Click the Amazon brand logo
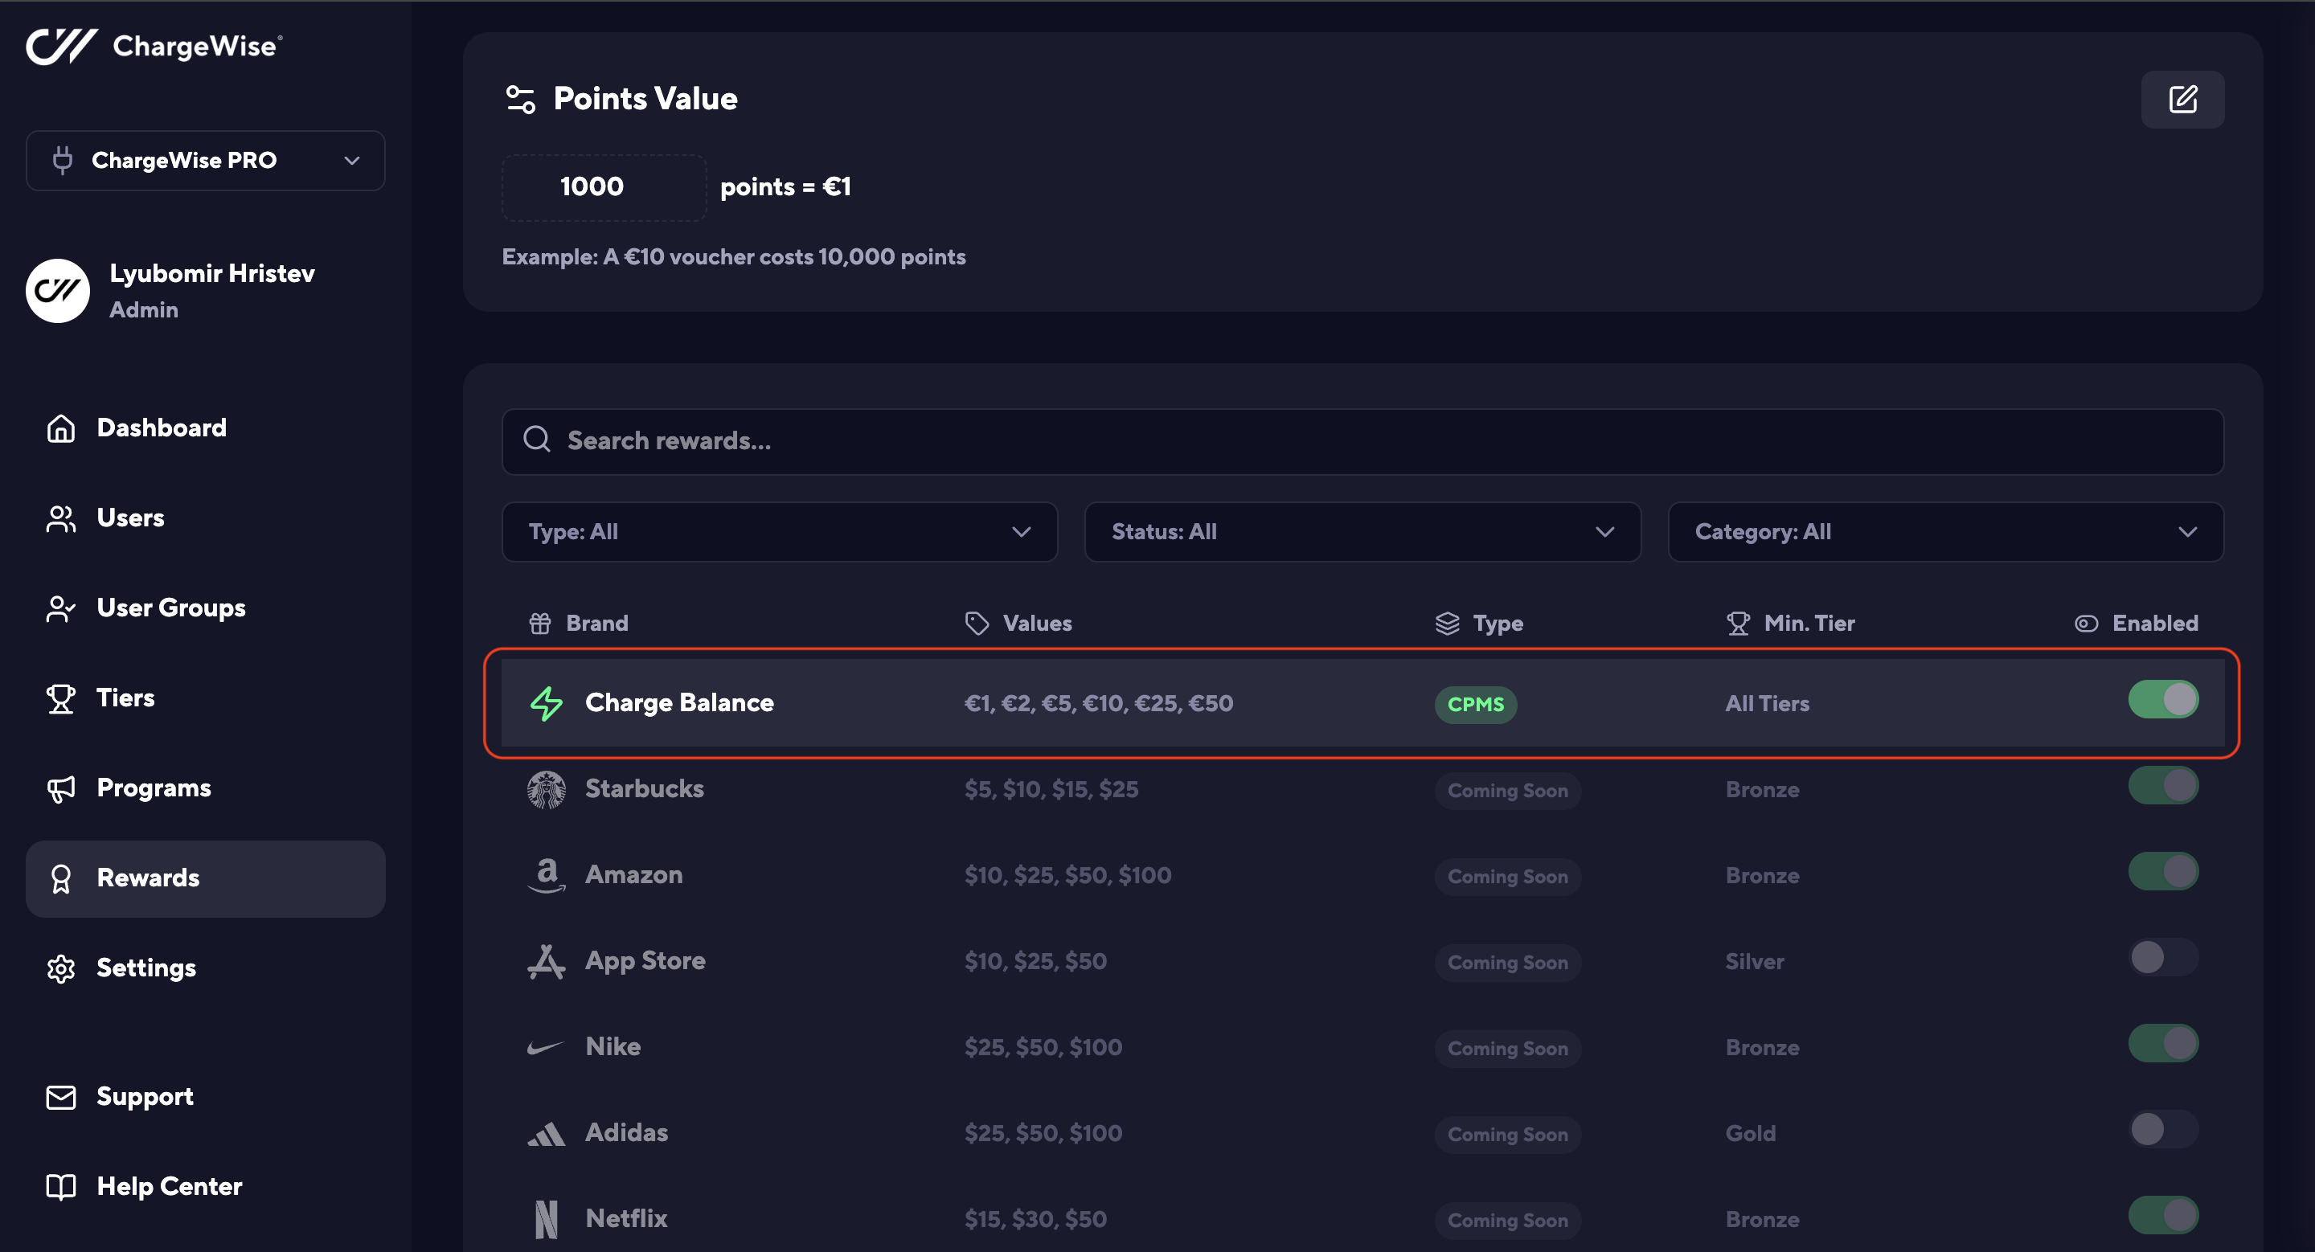 pyautogui.click(x=546, y=875)
